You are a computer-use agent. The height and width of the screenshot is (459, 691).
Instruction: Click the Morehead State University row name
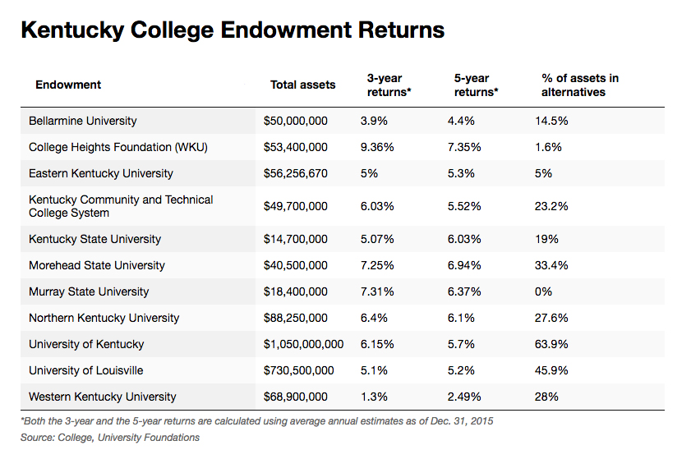point(96,265)
